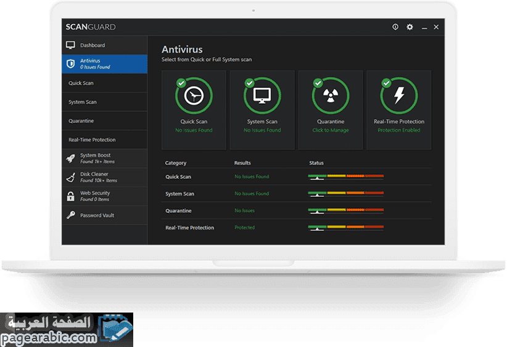Image resolution: width=507 pixels, height=347 pixels.
Task: Open Quarantine from sidebar submenu
Action: coord(104,121)
